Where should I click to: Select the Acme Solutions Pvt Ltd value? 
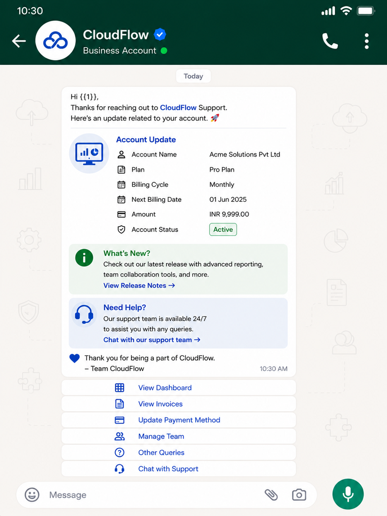[245, 154]
